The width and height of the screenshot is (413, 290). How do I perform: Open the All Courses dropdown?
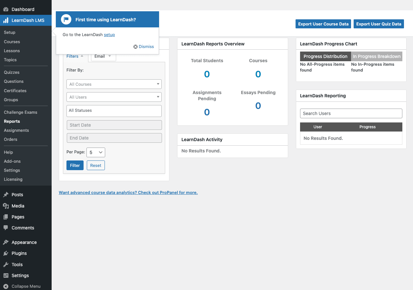(x=114, y=84)
